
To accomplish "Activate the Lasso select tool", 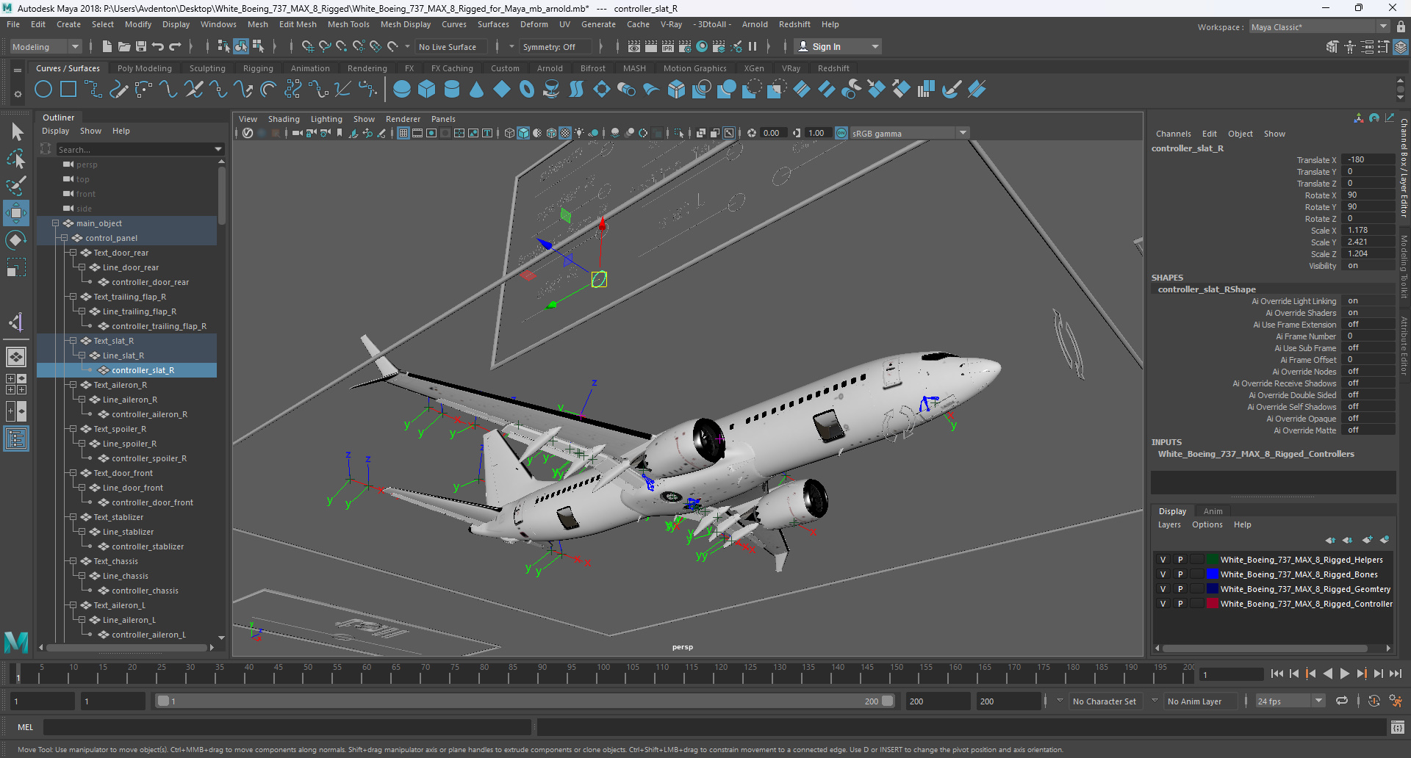I will tap(16, 159).
